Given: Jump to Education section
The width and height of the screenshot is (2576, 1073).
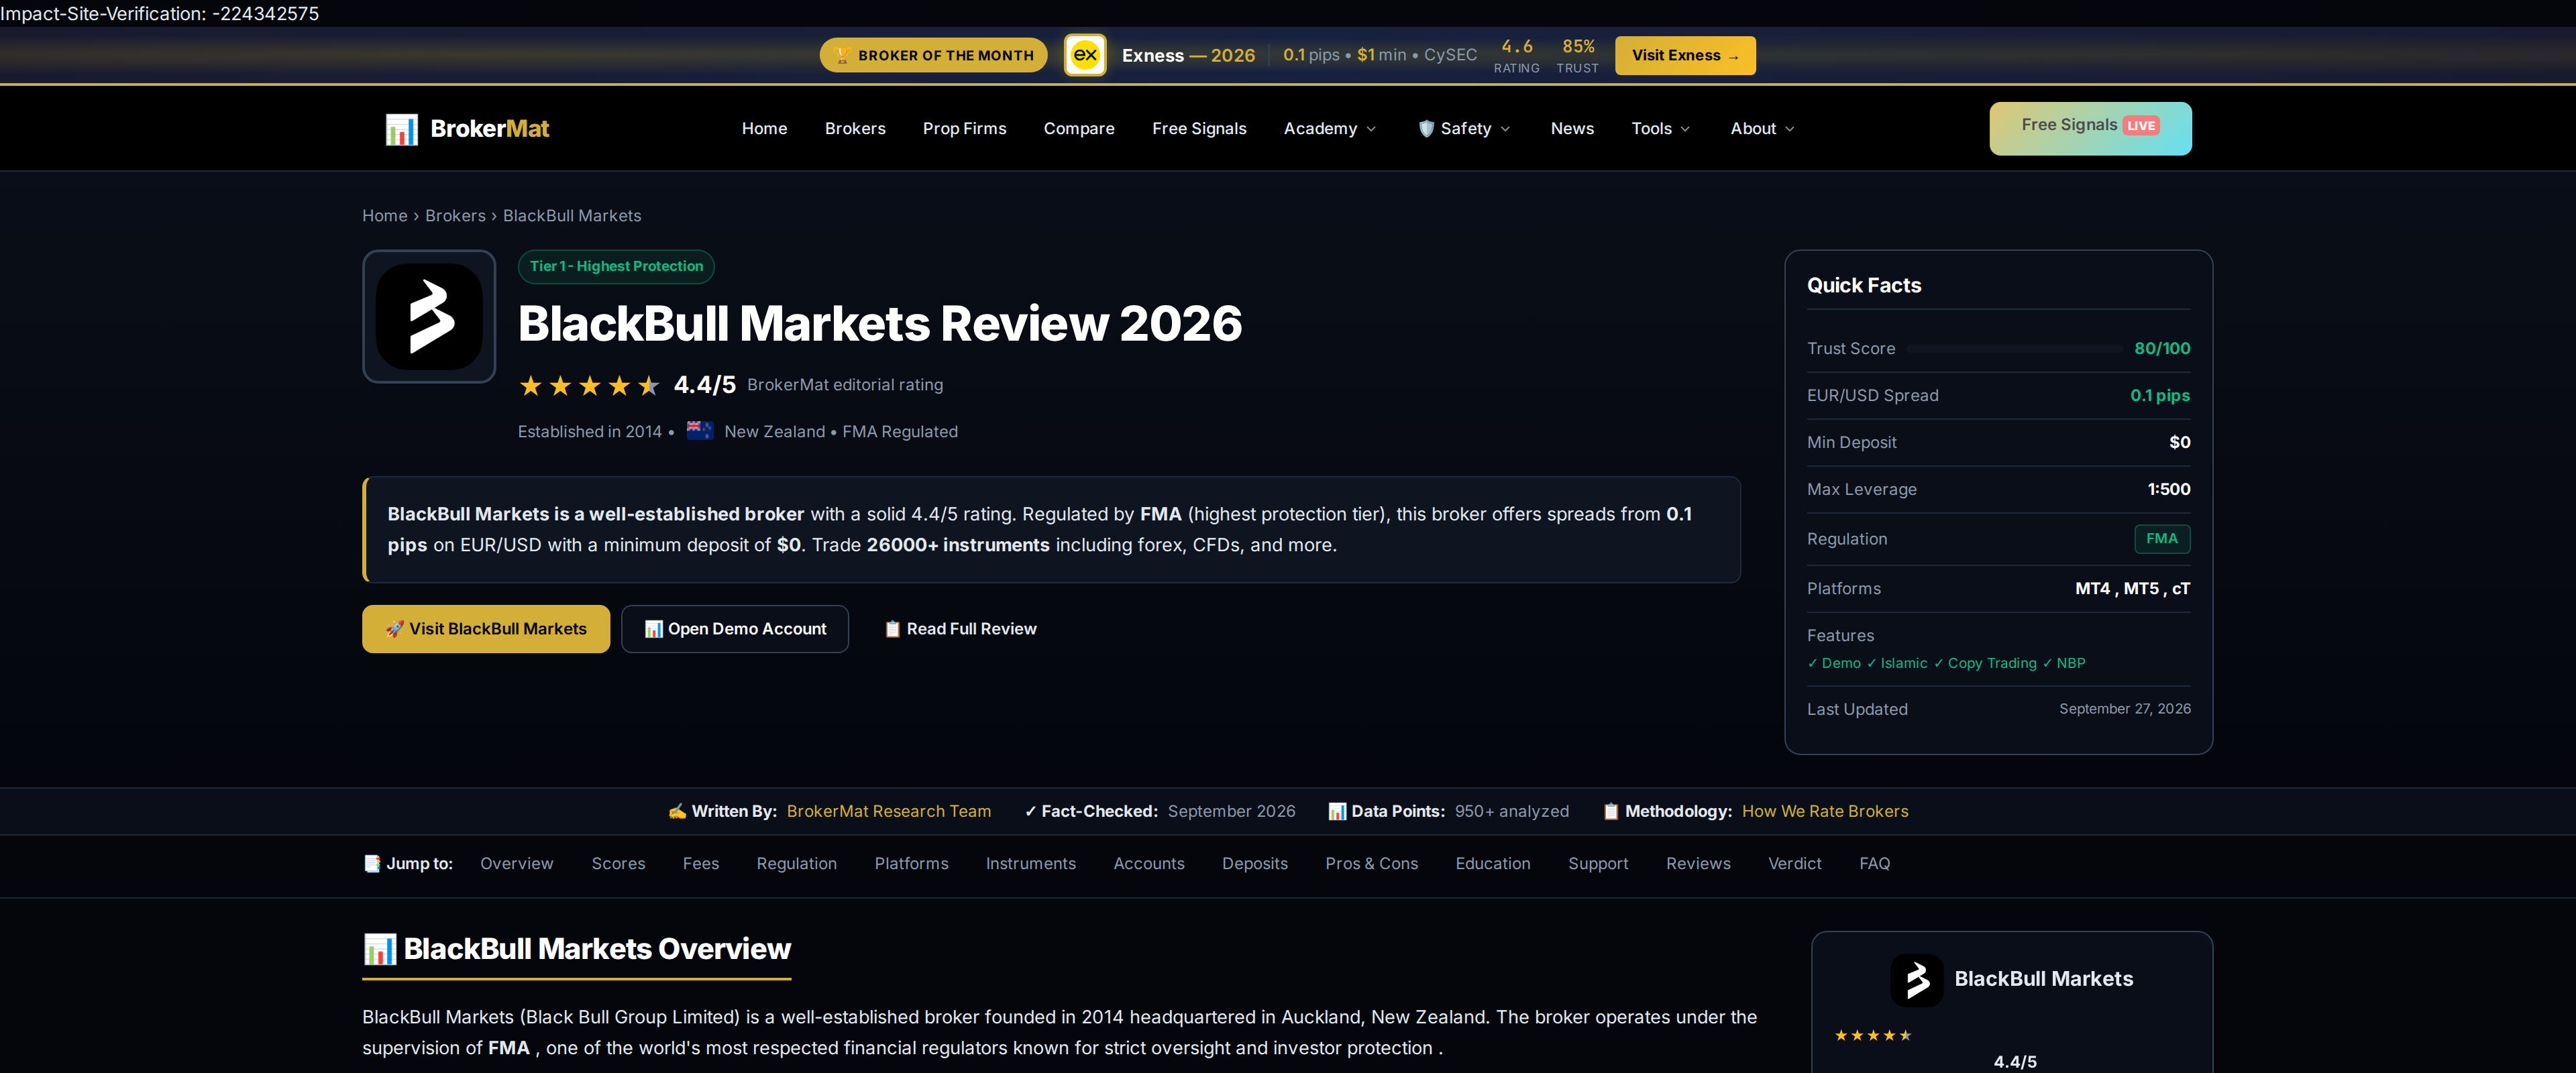Looking at the screenshot, I should click(1493, 863).
